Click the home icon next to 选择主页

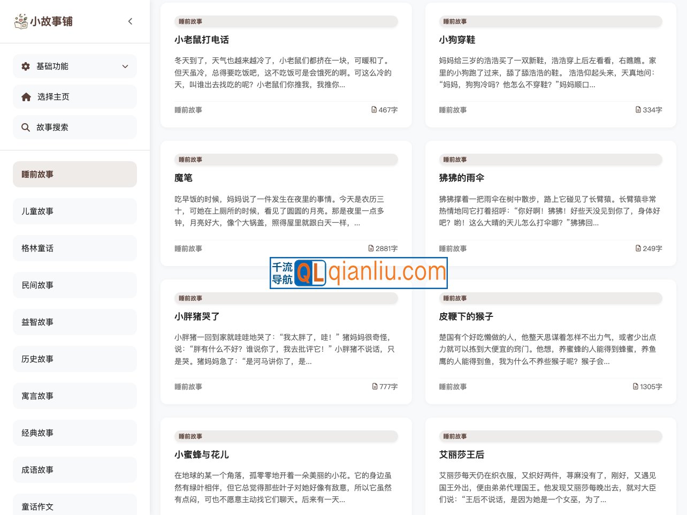(25, 96)
